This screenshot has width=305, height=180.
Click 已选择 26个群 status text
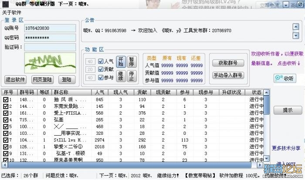point(20,176)
